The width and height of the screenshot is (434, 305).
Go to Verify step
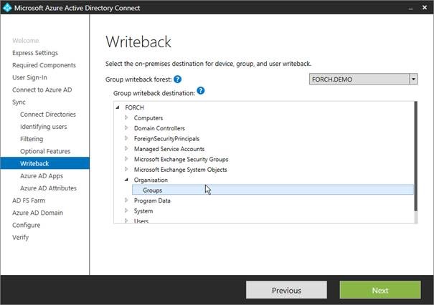pyautogui.click(x=21, y=237)
